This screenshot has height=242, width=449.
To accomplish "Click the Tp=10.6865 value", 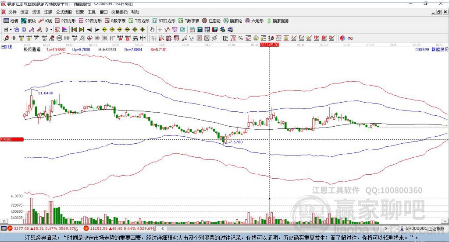I will tap(56, 49).
